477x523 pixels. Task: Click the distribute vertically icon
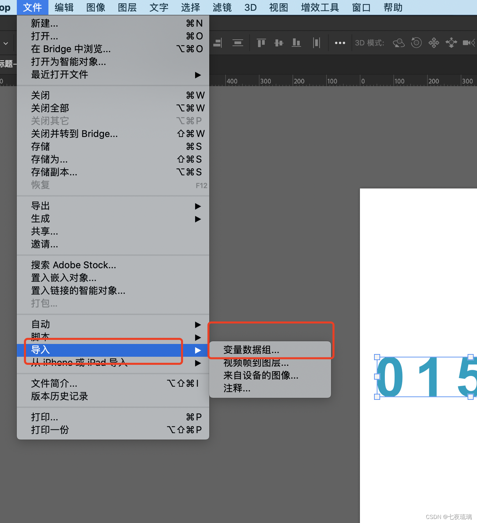[x=237, y=43]
